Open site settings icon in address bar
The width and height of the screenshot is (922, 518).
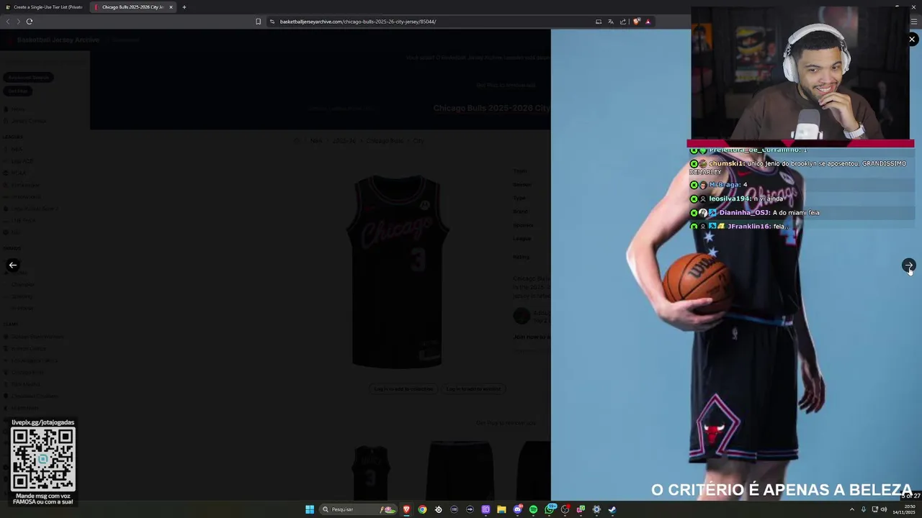(272, 22)
